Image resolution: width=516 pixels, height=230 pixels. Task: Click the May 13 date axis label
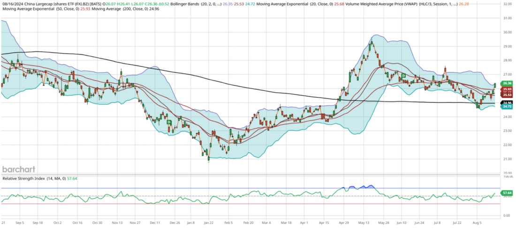click(364, 223)
